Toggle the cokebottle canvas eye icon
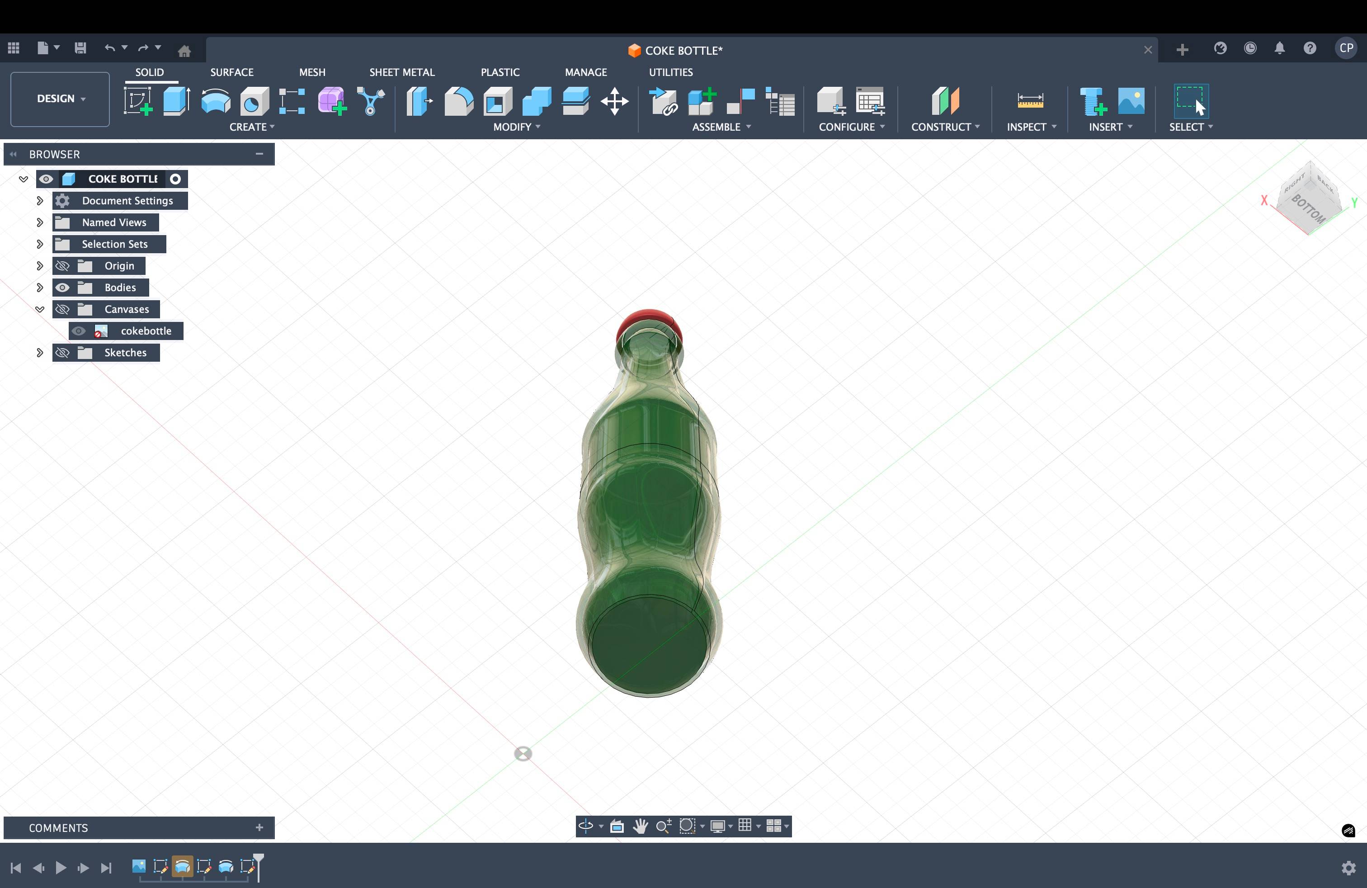The image size is (1367, 888). point(79,331)
